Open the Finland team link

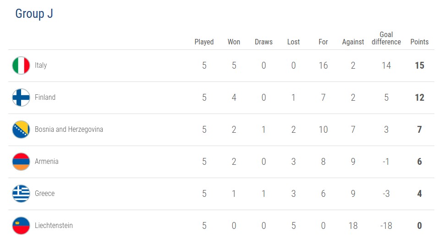click(45, 98)
